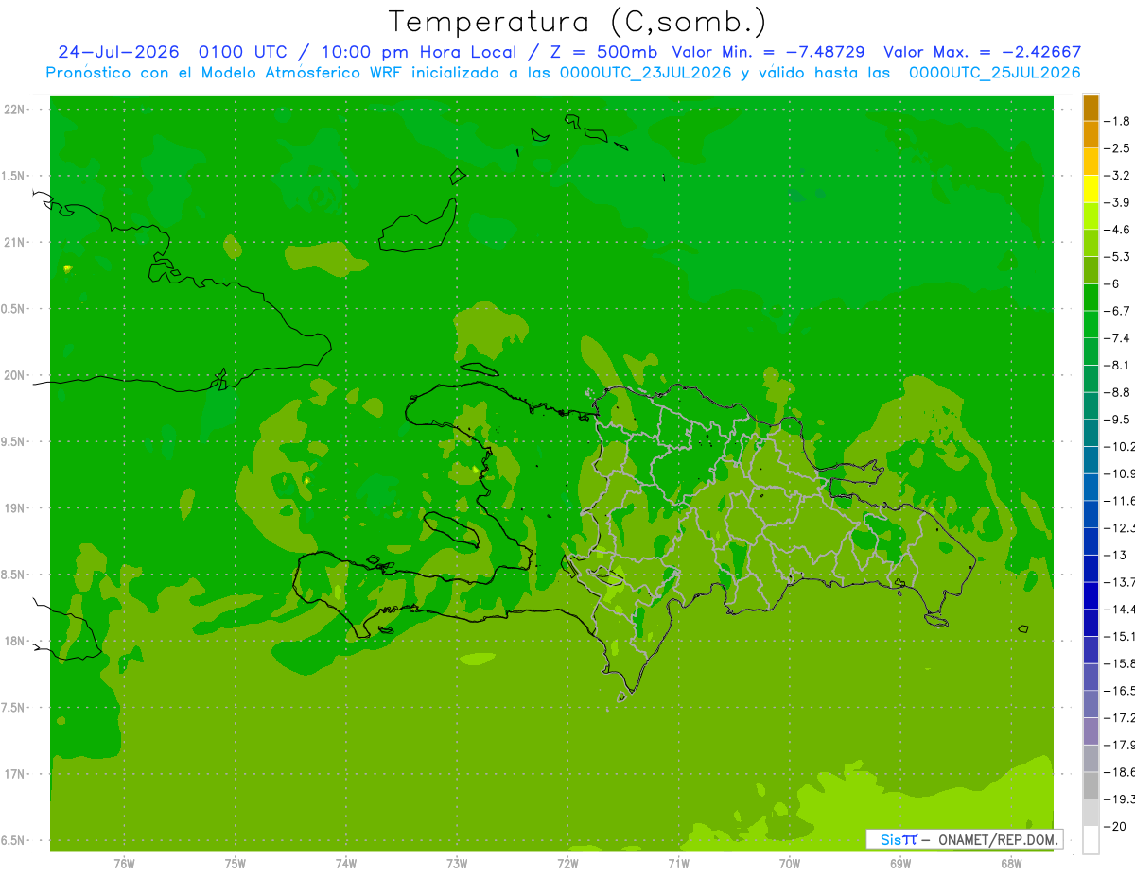The image size is (1135, 876).
Task: Click the "19N" latitude axis label
Action: [14, 508]
